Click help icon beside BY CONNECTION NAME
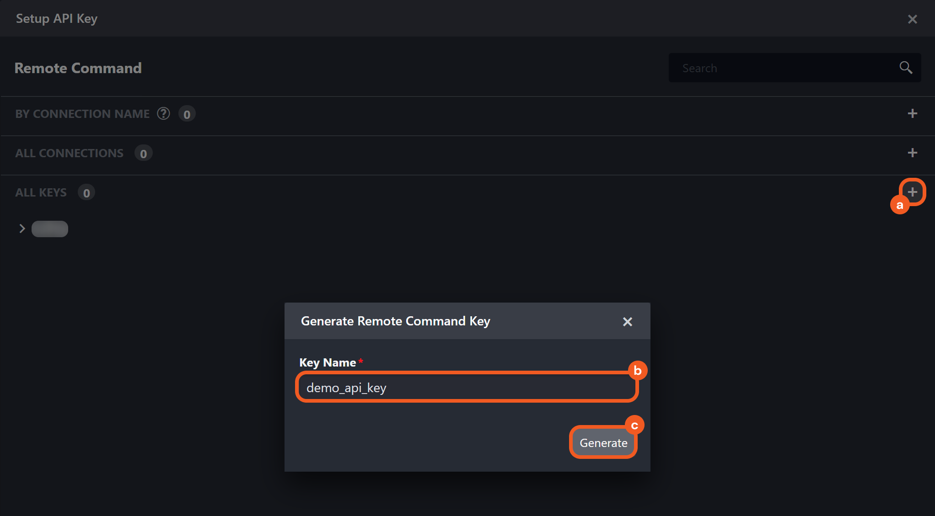The image size is (935, 516). coord(163,113)
